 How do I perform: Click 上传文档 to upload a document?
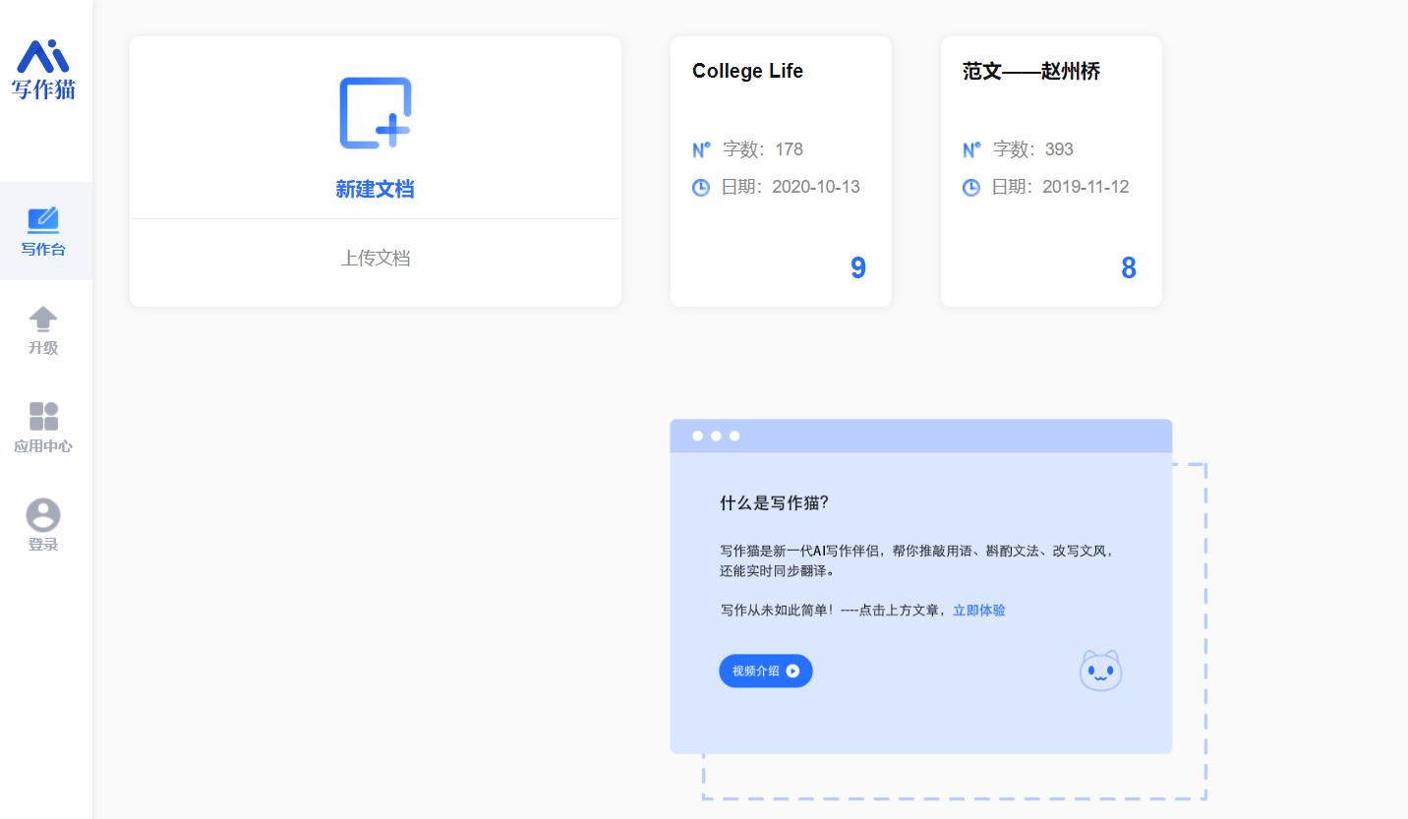point(376,259)
